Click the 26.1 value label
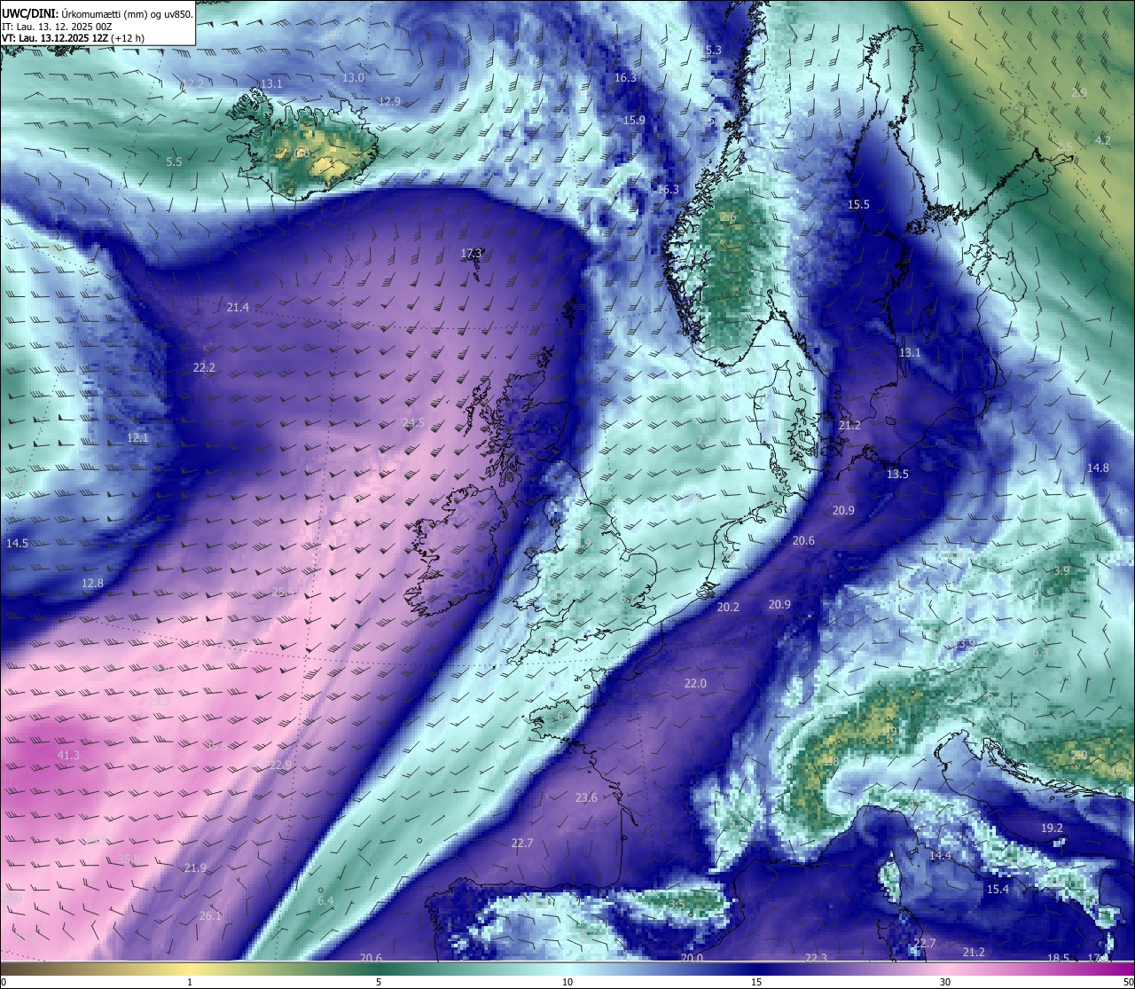1135x989 pixels. 210,915
